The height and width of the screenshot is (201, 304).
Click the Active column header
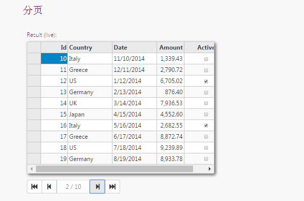(x=199, y=48)
